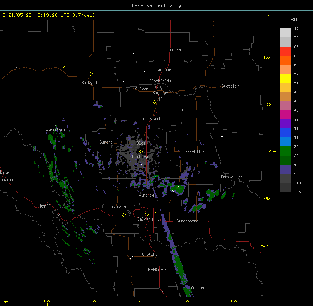
Task: Click the white caret marker west of Lacombe
Action: pos(144,72)
